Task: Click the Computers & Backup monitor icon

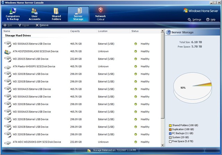Action: [x=13, y=11]
